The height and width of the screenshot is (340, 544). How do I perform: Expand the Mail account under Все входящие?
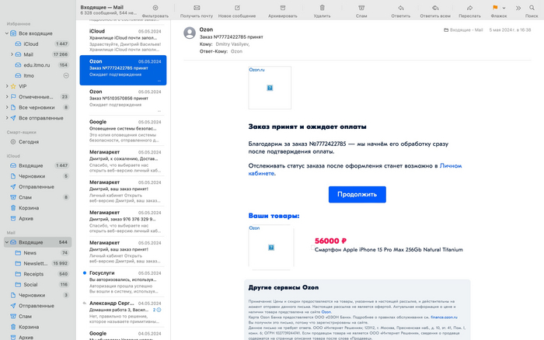pyautogui.click(x=12, y=54)
